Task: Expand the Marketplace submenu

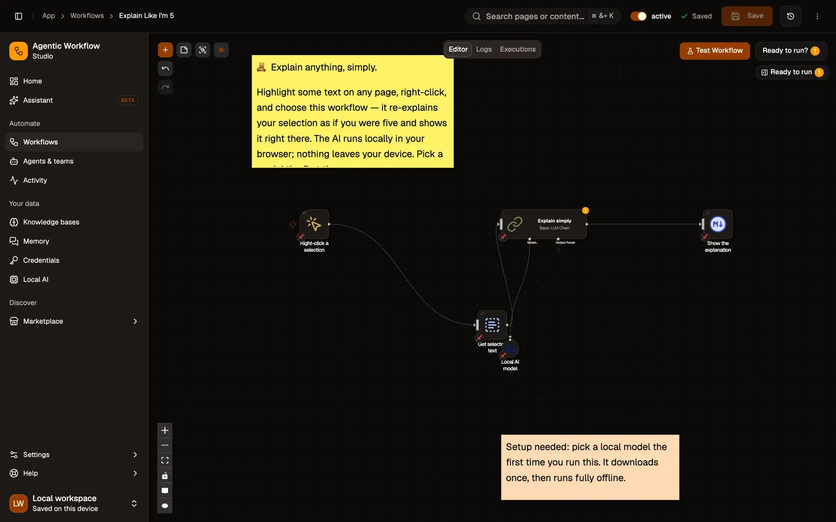Action: (135, 321)
